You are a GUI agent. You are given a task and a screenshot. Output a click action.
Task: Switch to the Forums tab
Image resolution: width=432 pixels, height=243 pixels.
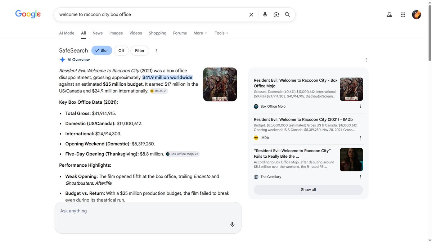pos(180,33)
